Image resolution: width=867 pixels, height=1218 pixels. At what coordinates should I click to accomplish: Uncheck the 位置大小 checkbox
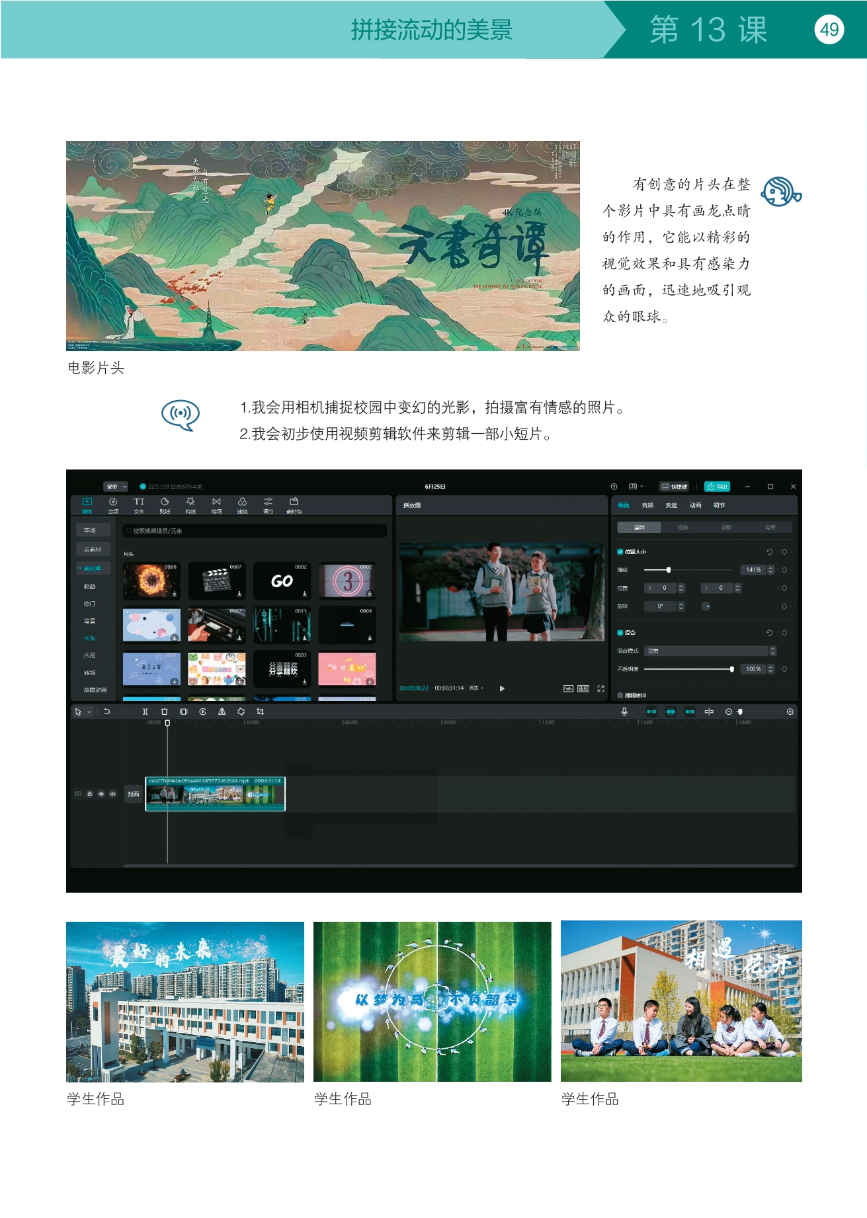tap(620, 551)
